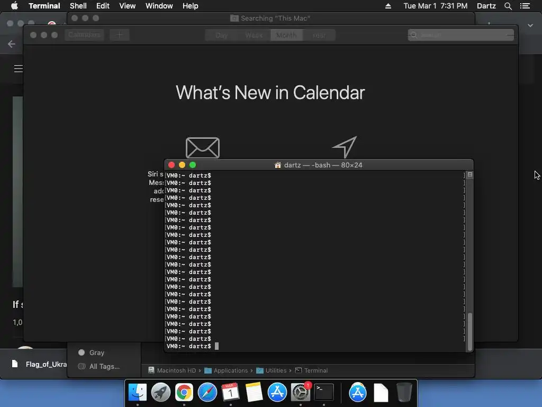
Task: Click the Calendar search field
Action: (x=461, y=35)
